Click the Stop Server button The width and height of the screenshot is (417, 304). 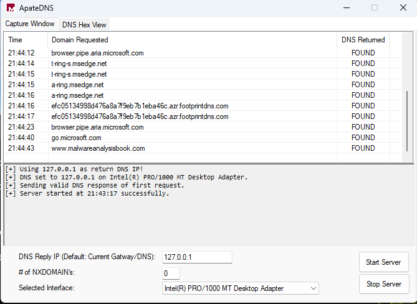(384, 284)
